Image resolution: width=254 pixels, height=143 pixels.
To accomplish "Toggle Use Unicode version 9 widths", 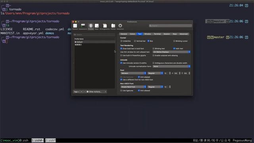I will [x=121, y=63].
